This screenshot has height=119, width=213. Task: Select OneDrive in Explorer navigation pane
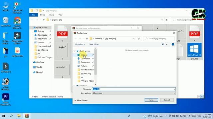click(40, 62)
